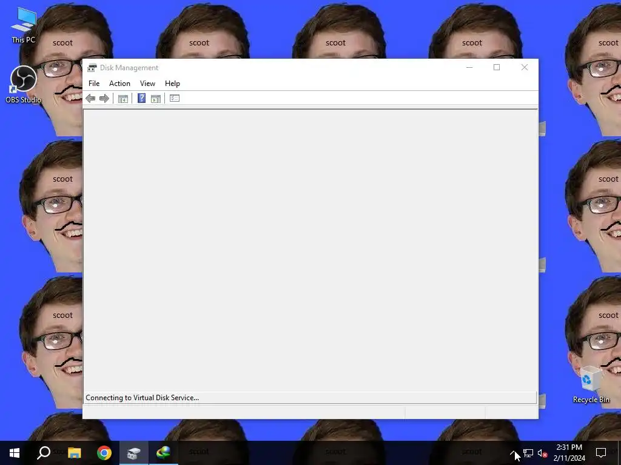This screenshot has height=465, width=621.
Task: Click the Forward arrow in Disk Management toolbar
Action: click(104, 99)
